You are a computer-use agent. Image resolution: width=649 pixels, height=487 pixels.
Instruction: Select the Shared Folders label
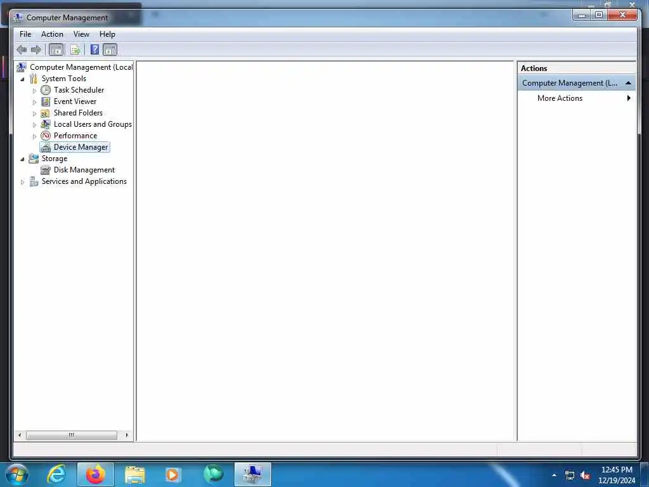click(78, 113)
